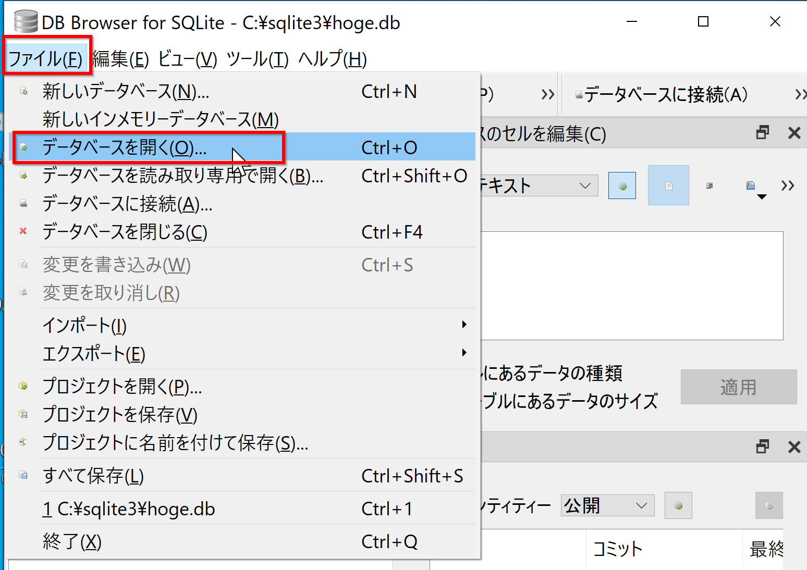Close the open ファイル(F) menu from the menu bar
The image size is (807, 570).
coord(46,58)
